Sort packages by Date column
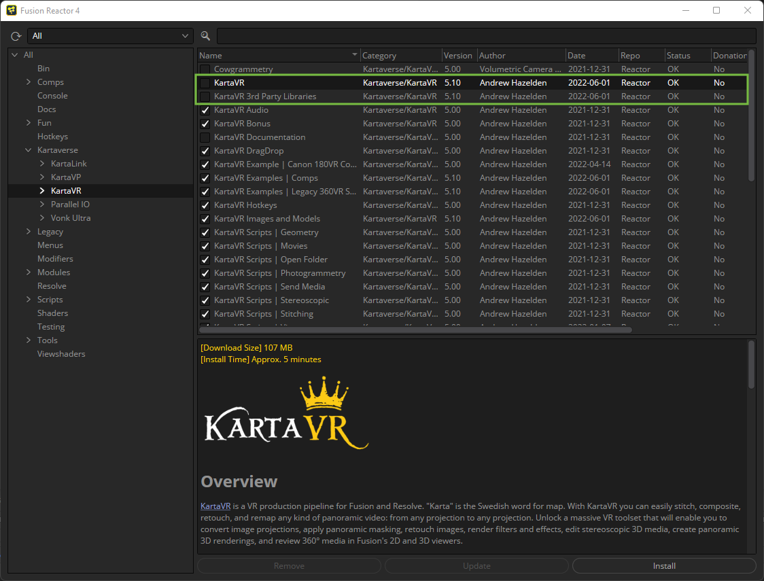This screenshot has height=581, width=764. pyautogui.click(x=592, y=56)
